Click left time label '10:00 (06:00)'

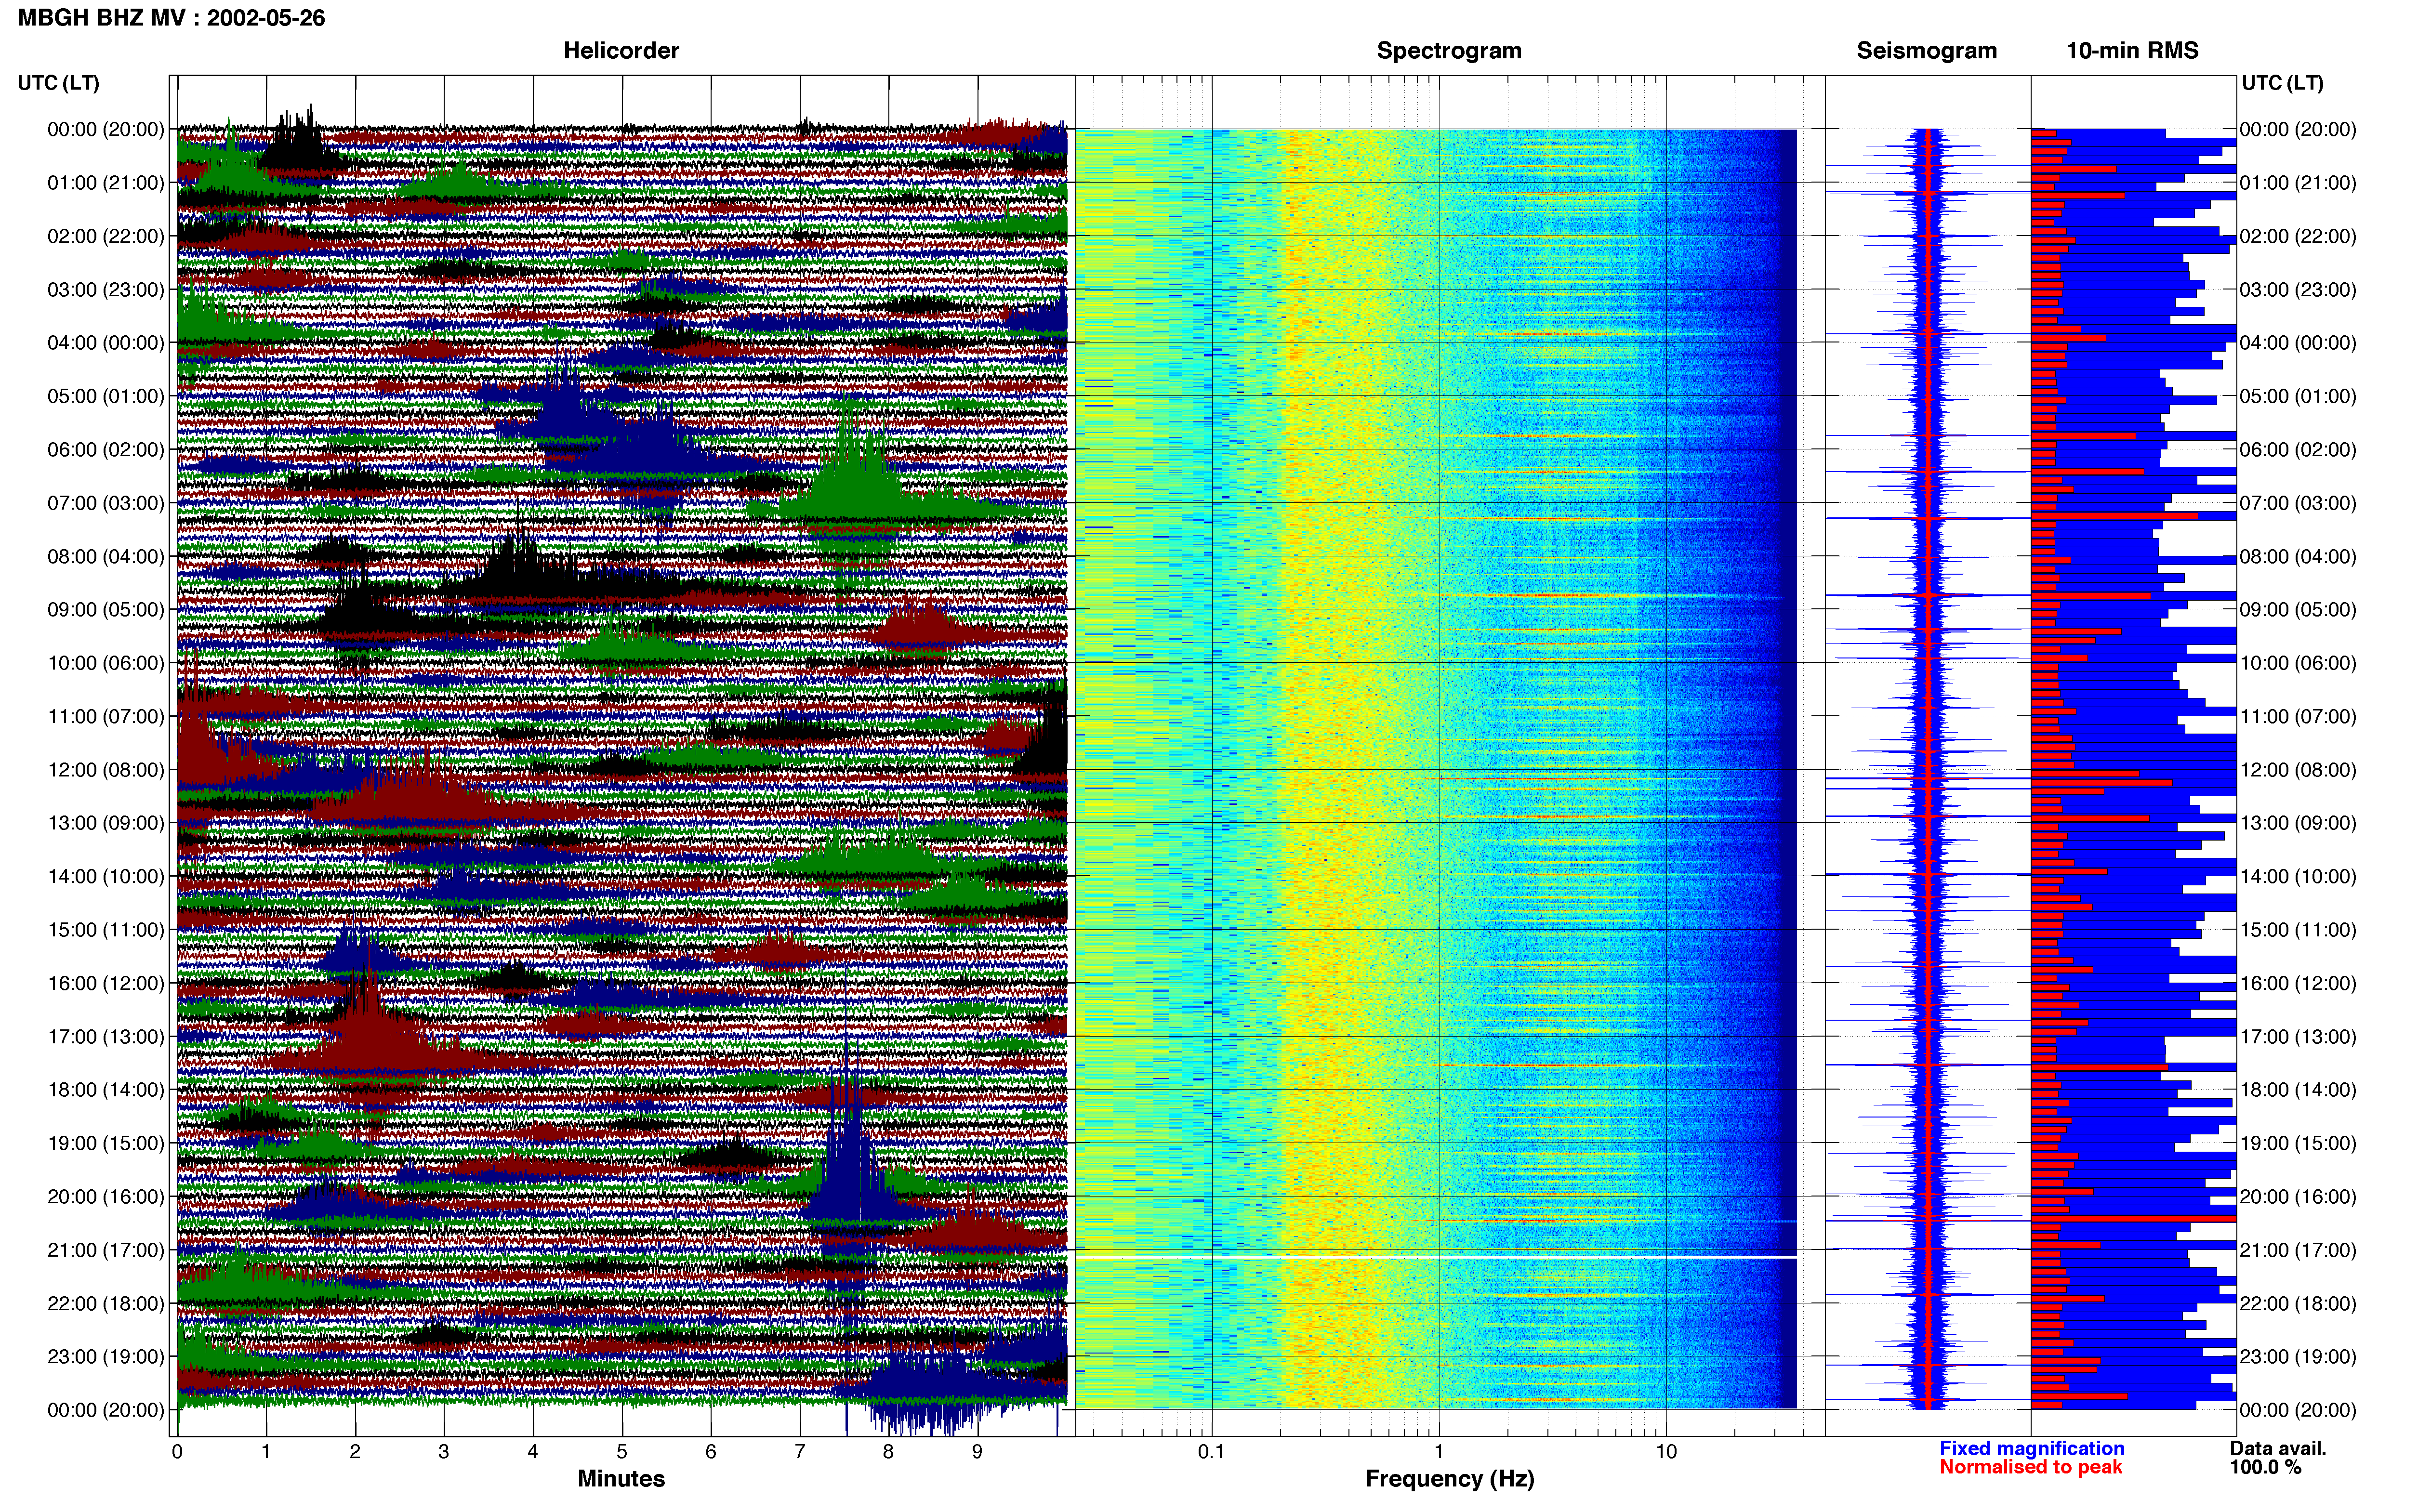[106, 663]
